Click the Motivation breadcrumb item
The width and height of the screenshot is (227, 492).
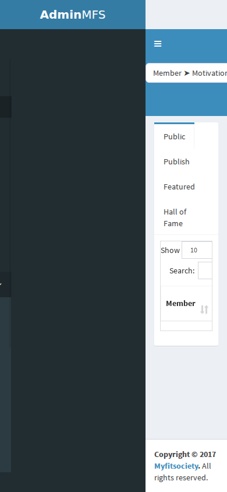pyautogui.click(x=210, y=73)
